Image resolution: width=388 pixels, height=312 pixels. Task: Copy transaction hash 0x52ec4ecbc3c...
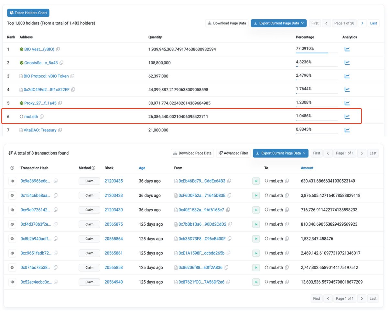56,282
